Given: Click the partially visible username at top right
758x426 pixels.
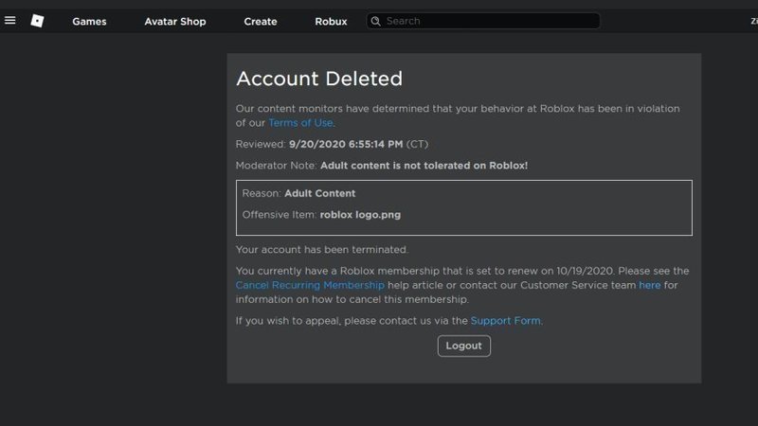Looking at the screenshot, I should pos(753,22).
